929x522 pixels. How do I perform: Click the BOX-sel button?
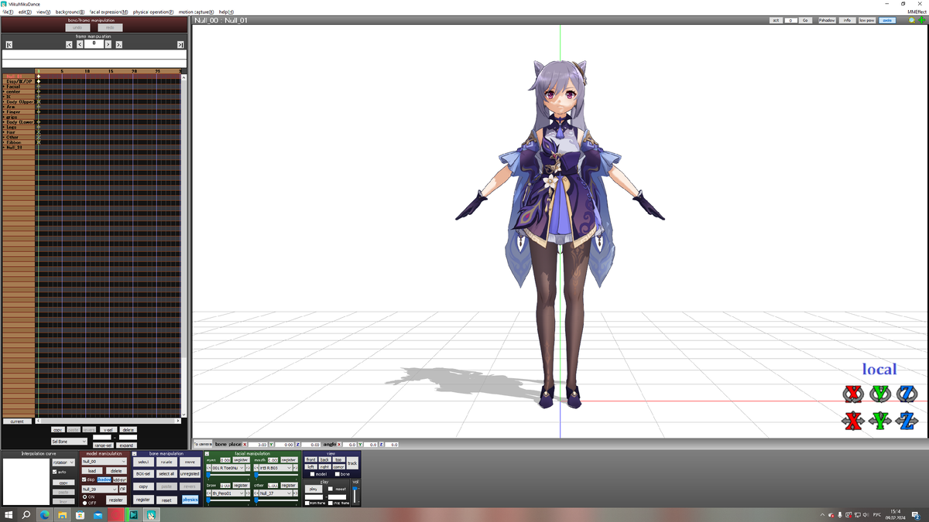pyautogui.click(x=143, y=474)
